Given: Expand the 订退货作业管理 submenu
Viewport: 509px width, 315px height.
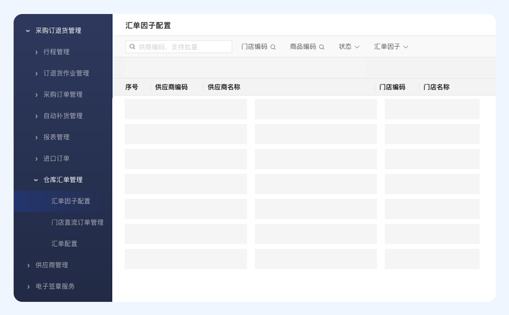Looking at the screenshot, I should coord(66,73).
